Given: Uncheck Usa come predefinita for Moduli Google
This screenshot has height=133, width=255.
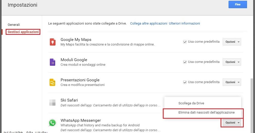Looking at the screenshot, I should tap(185, 62).
